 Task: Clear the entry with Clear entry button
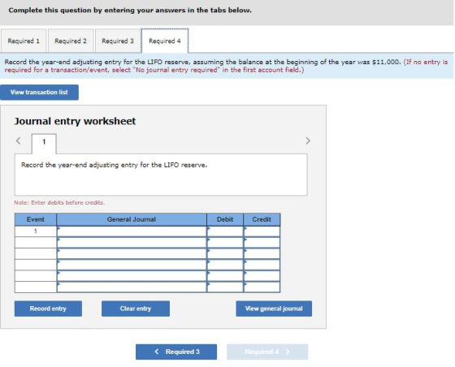pos(136,309)
